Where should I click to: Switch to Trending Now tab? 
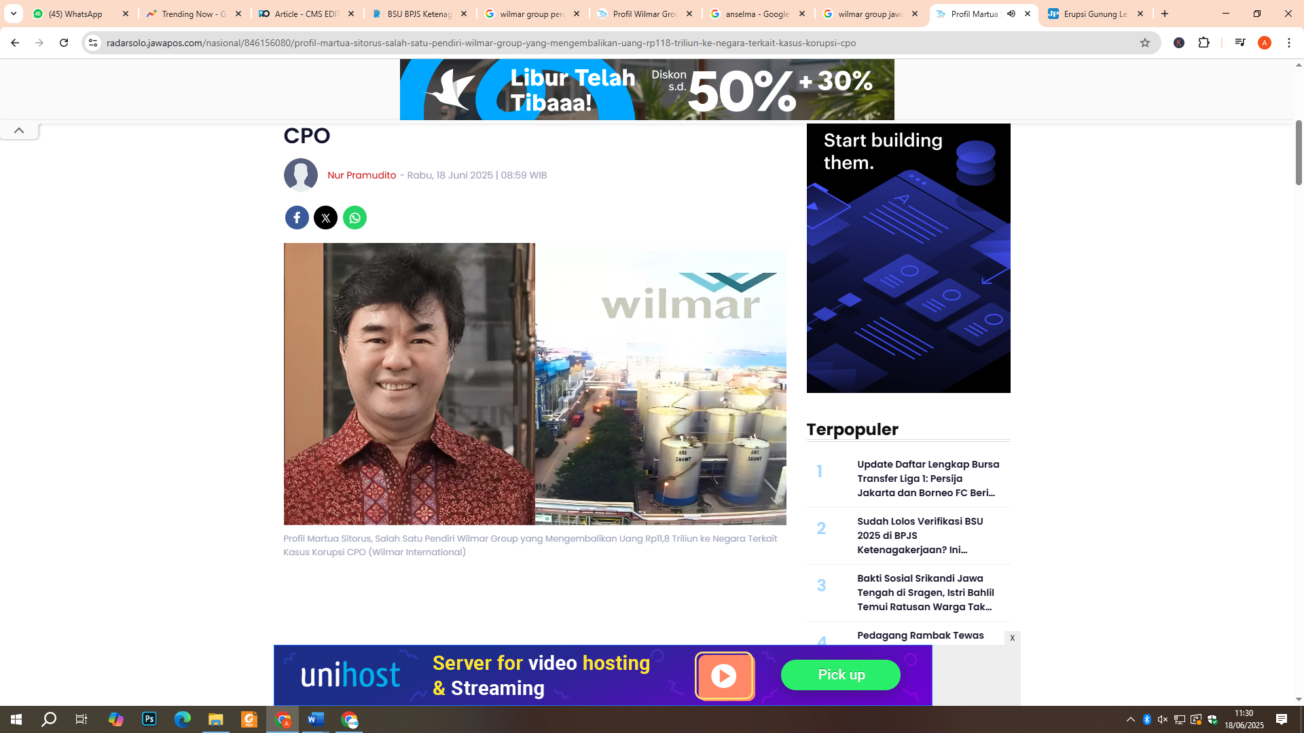point(194,14)
